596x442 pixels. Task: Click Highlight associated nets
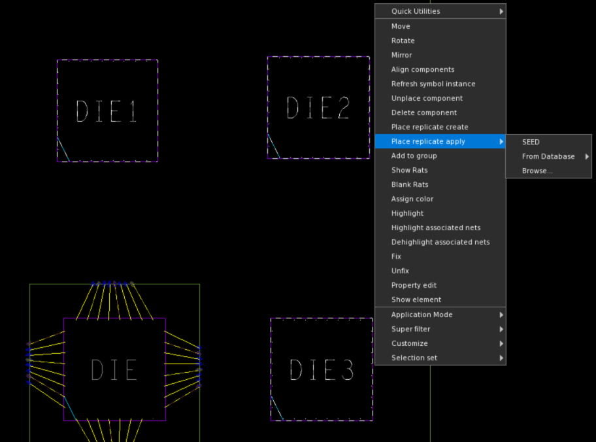tap(435, 228)
